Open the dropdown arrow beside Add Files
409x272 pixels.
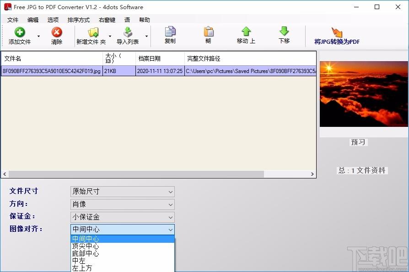click(x=38, y=36)
